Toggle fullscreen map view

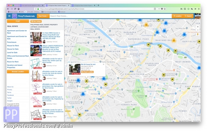[x=197, y=21]
